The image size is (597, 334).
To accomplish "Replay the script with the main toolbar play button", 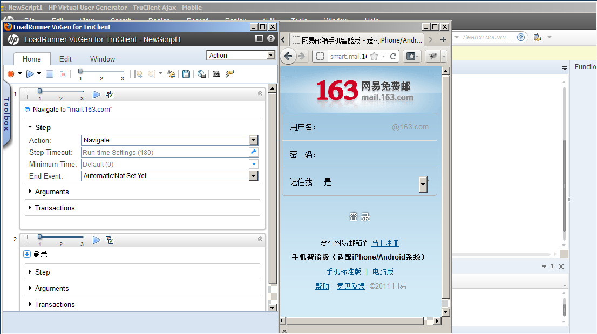I will [30, 74].
